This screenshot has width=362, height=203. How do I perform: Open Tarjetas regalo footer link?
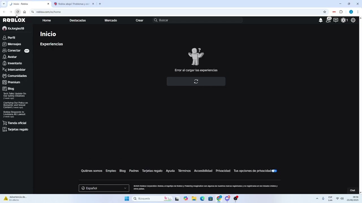click(x=152, y=171)
